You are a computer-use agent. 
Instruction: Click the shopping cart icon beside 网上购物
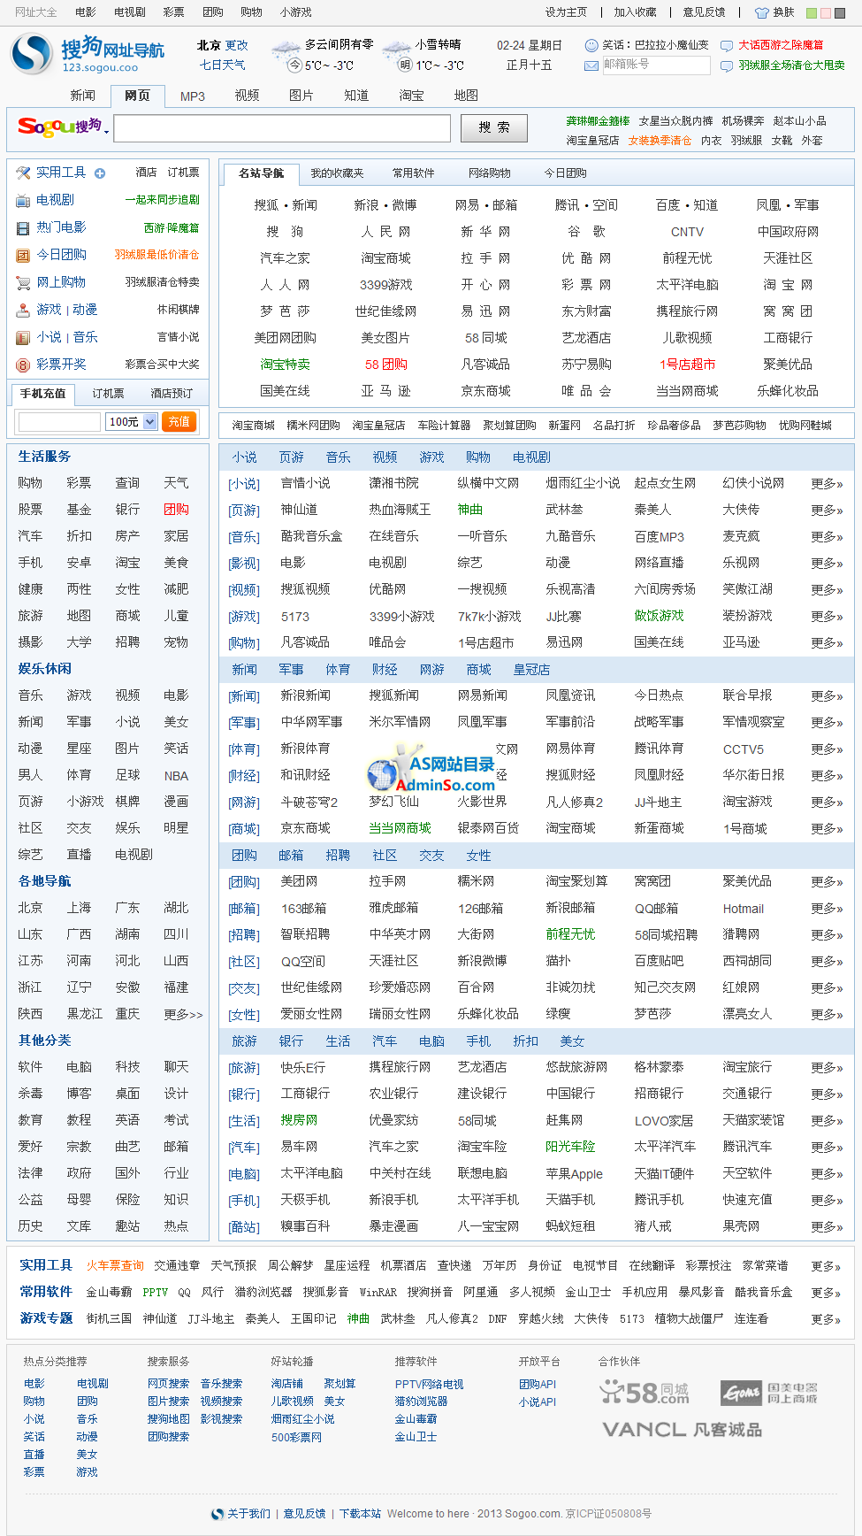pos(23,283)
